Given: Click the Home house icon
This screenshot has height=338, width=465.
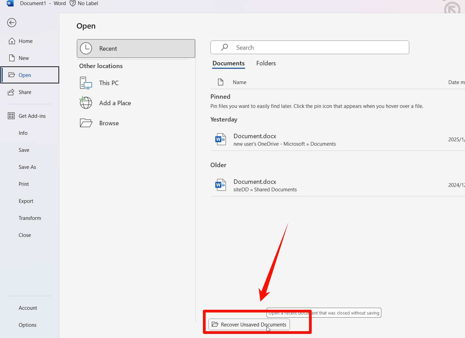Looking at the screenshot, I should tap(12, 41).
